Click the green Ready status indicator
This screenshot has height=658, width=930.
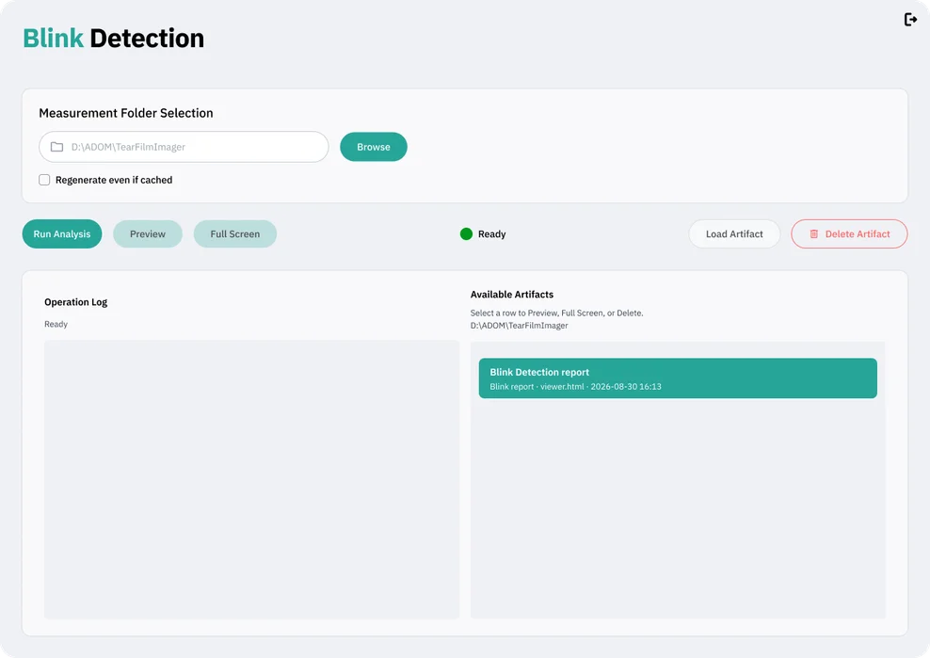[x=466, y=233]
